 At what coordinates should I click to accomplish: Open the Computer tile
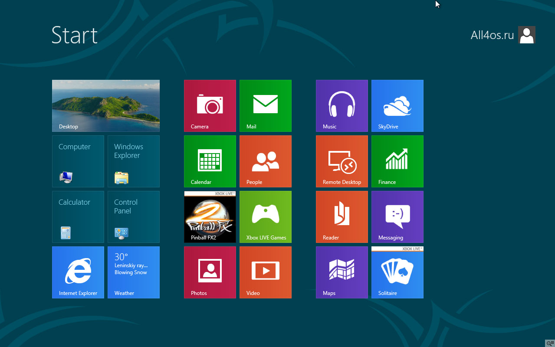click(x=78, y=161)
